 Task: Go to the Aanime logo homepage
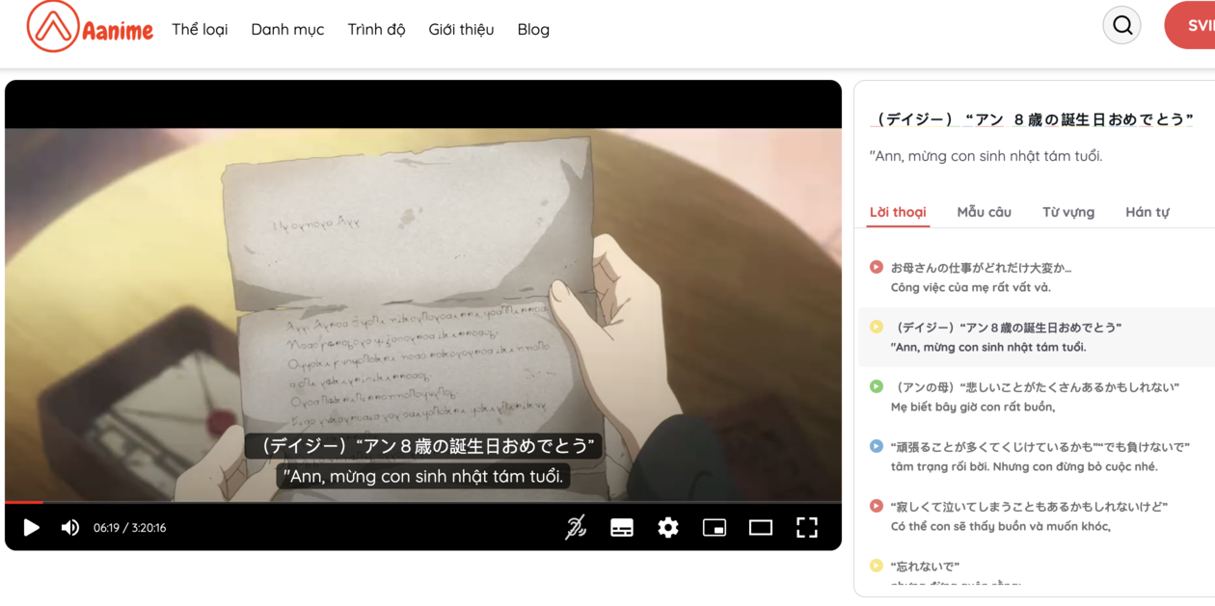coord(89,28)
